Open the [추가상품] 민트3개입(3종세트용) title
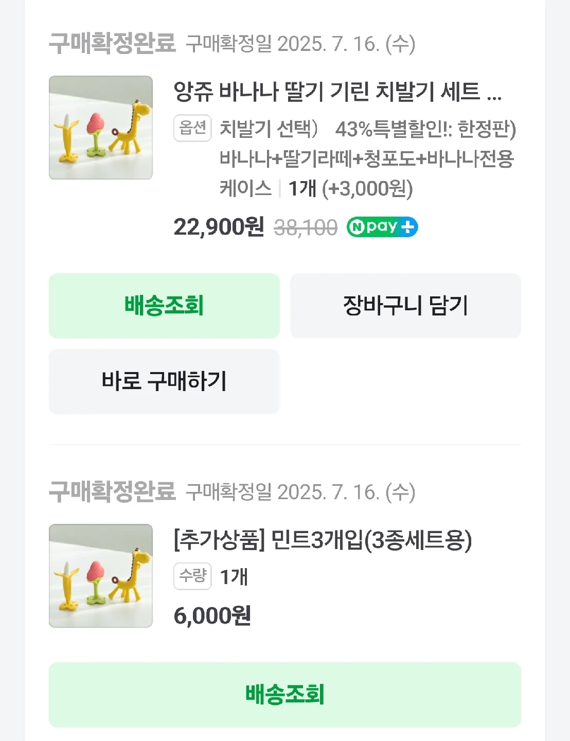 tap(323, 540)
